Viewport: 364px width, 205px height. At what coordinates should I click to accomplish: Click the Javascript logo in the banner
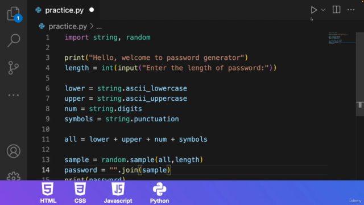pyautogui.click(x=118, y=188)
